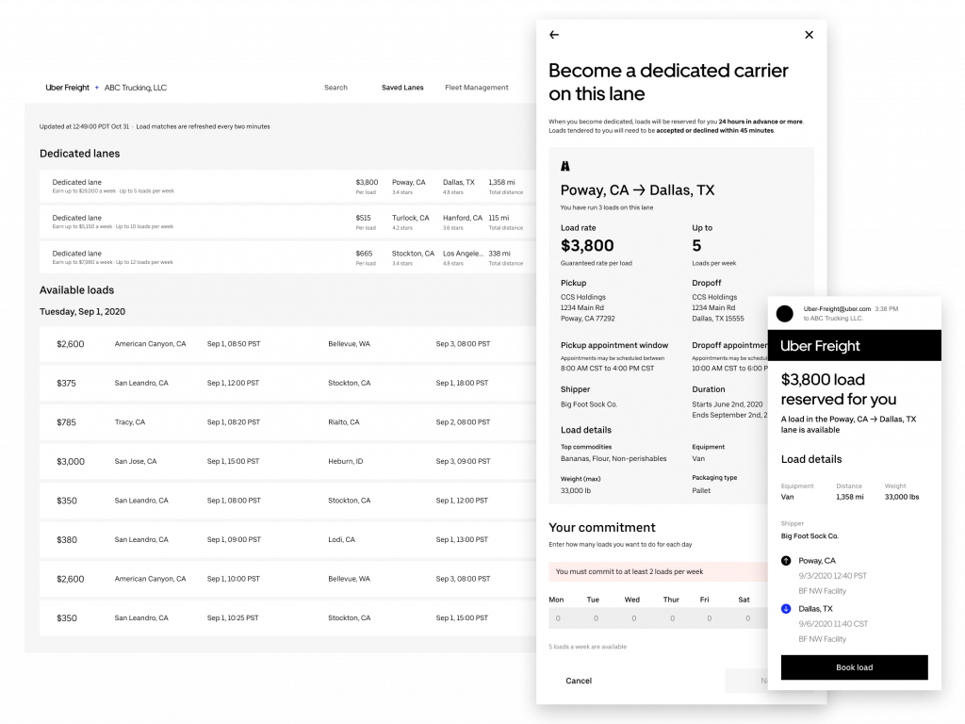This screenshot has width=965, height=724.
Task: Open the Stockton, CA to Los Angeles dedicated lane row
Action: coord(287,258)
